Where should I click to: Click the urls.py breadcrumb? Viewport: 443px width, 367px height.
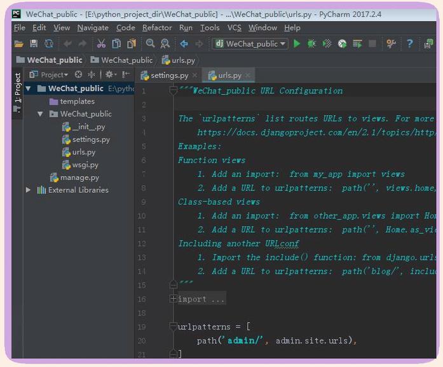click(179, 60)
